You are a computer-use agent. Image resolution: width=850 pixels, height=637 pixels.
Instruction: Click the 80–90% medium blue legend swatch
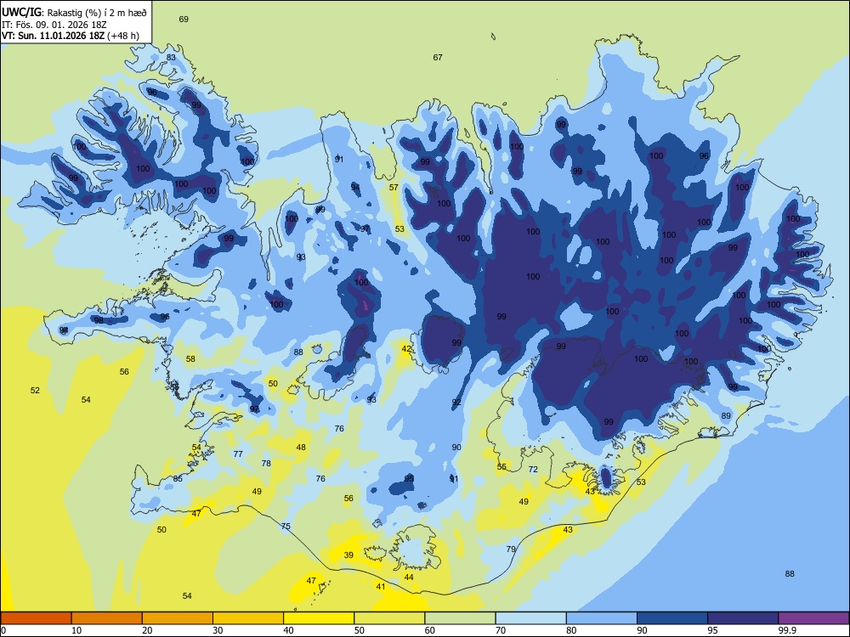click(602, 618)
